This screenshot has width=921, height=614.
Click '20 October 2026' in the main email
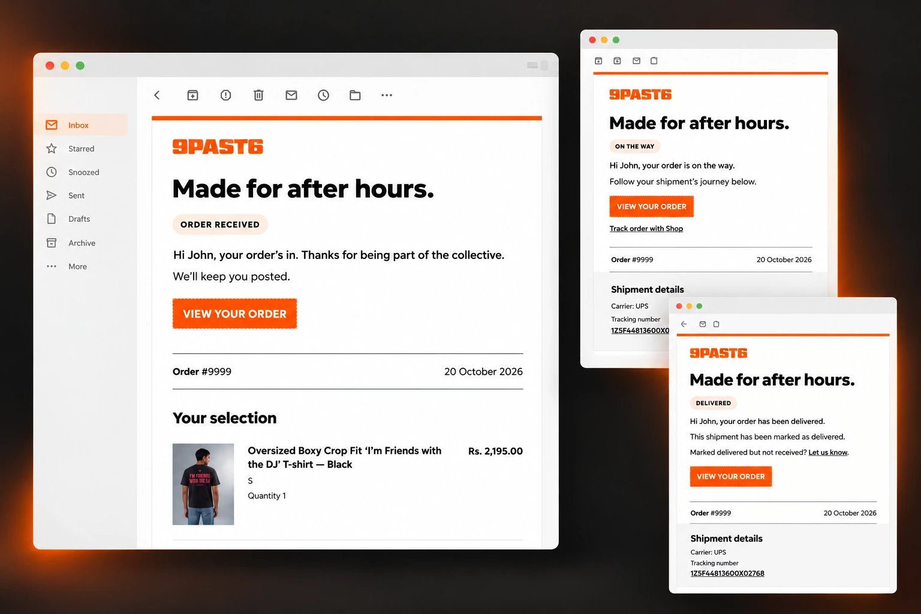[483, 372]
